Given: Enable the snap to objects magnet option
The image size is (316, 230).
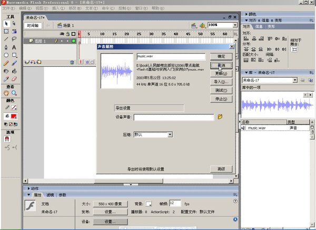Looking at the screenshot, I should point(7,139).
